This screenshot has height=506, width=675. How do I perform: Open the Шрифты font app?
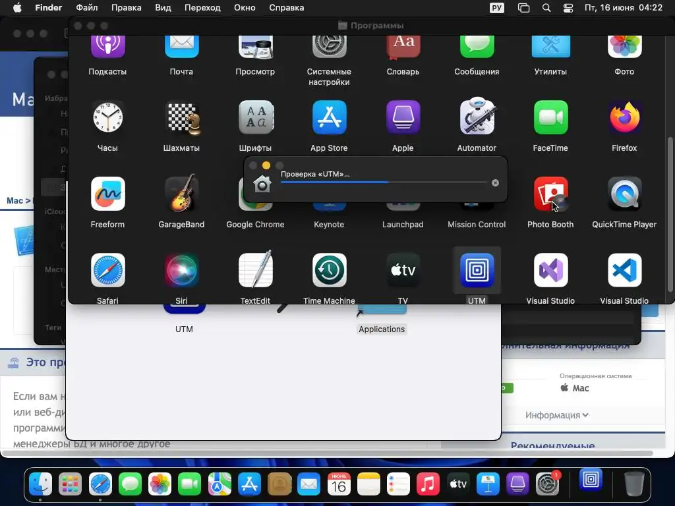(256, 117)
